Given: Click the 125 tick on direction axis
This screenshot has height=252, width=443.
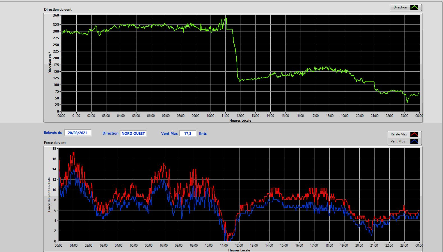Looking at the screenshot, I should (56, 78).
